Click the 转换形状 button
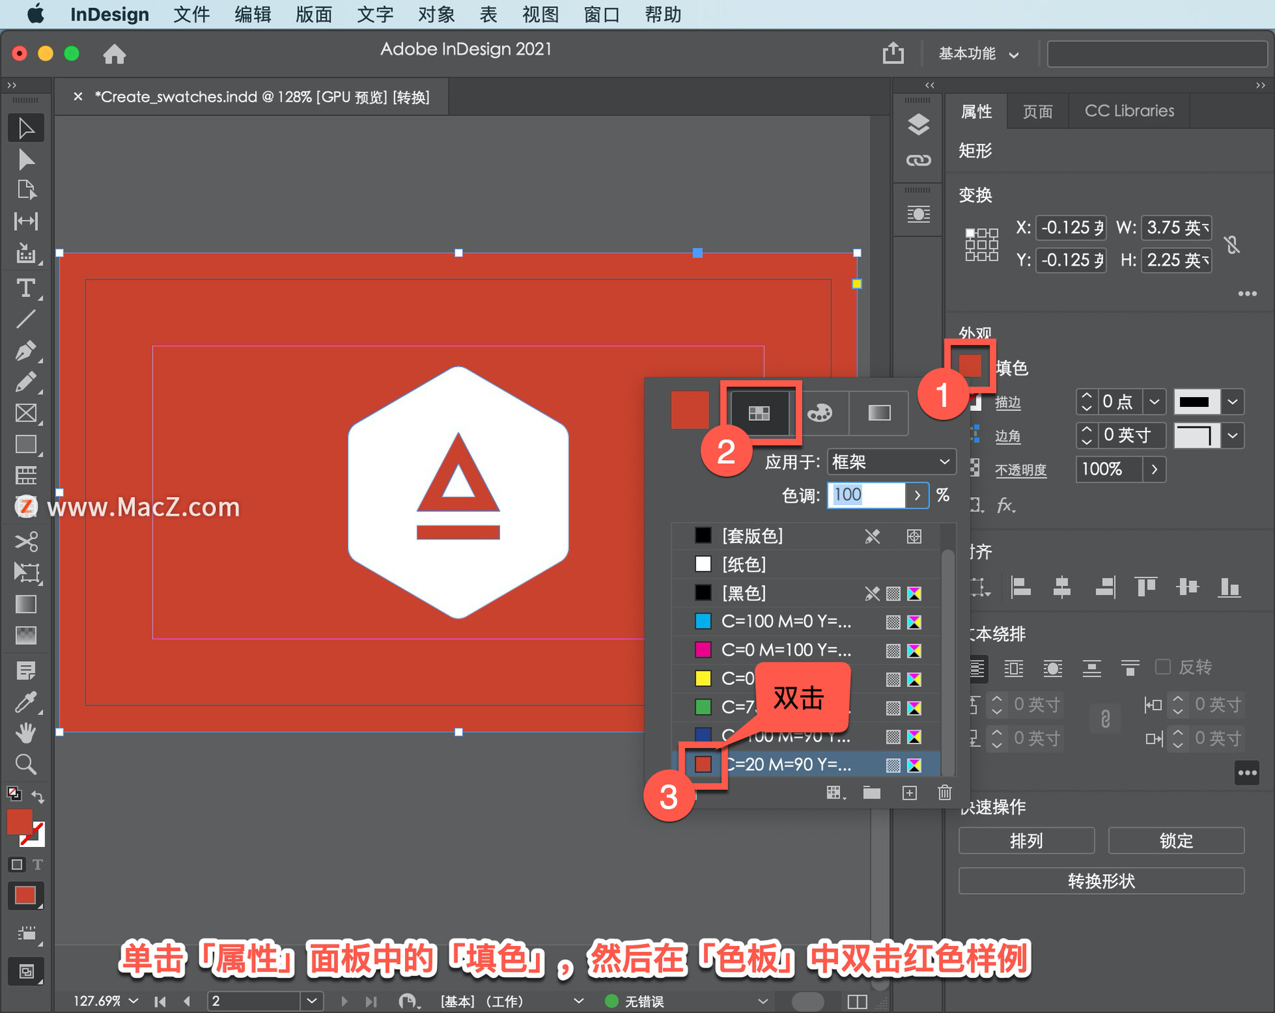The image size is (1275, 1013). (1101, 881)
